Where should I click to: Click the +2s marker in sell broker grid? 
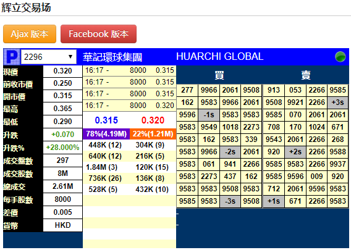(x=295, y=152)
